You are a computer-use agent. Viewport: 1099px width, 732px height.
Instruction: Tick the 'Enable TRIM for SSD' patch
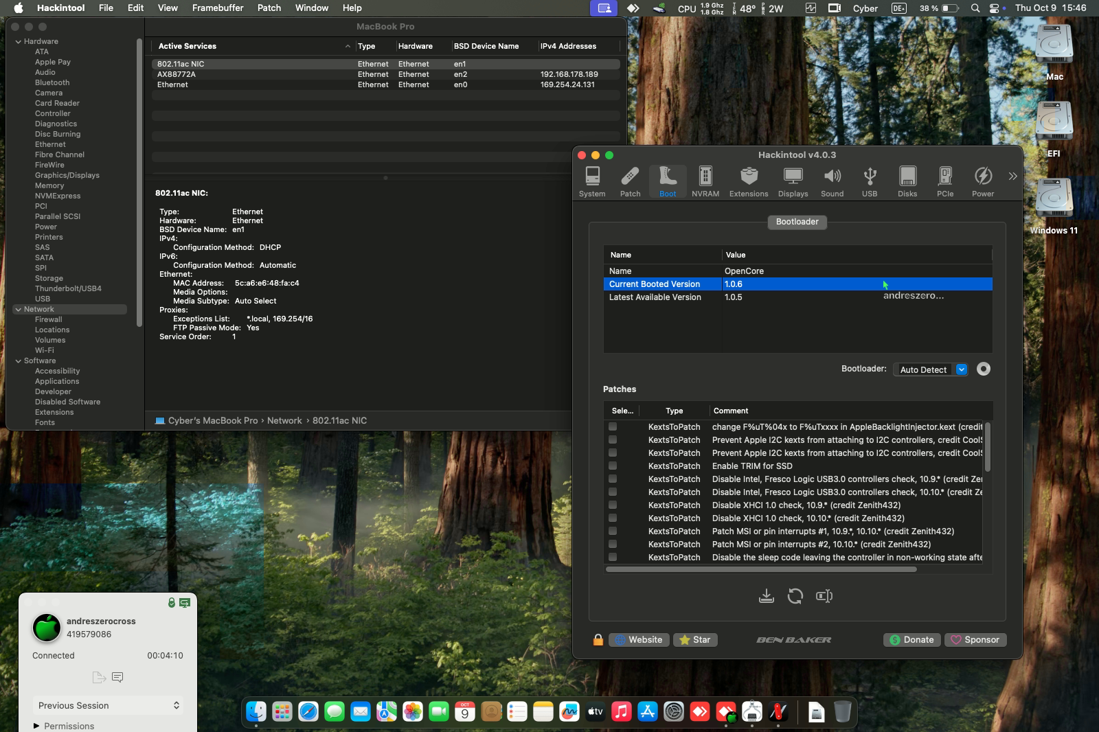(613, 466)
